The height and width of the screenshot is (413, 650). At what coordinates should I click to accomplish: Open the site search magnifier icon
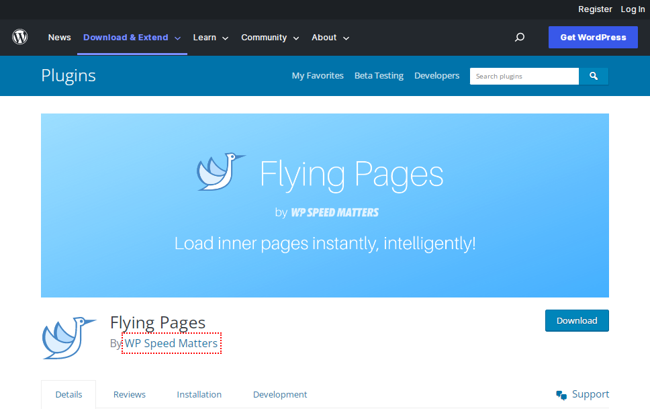click(519, 38)
